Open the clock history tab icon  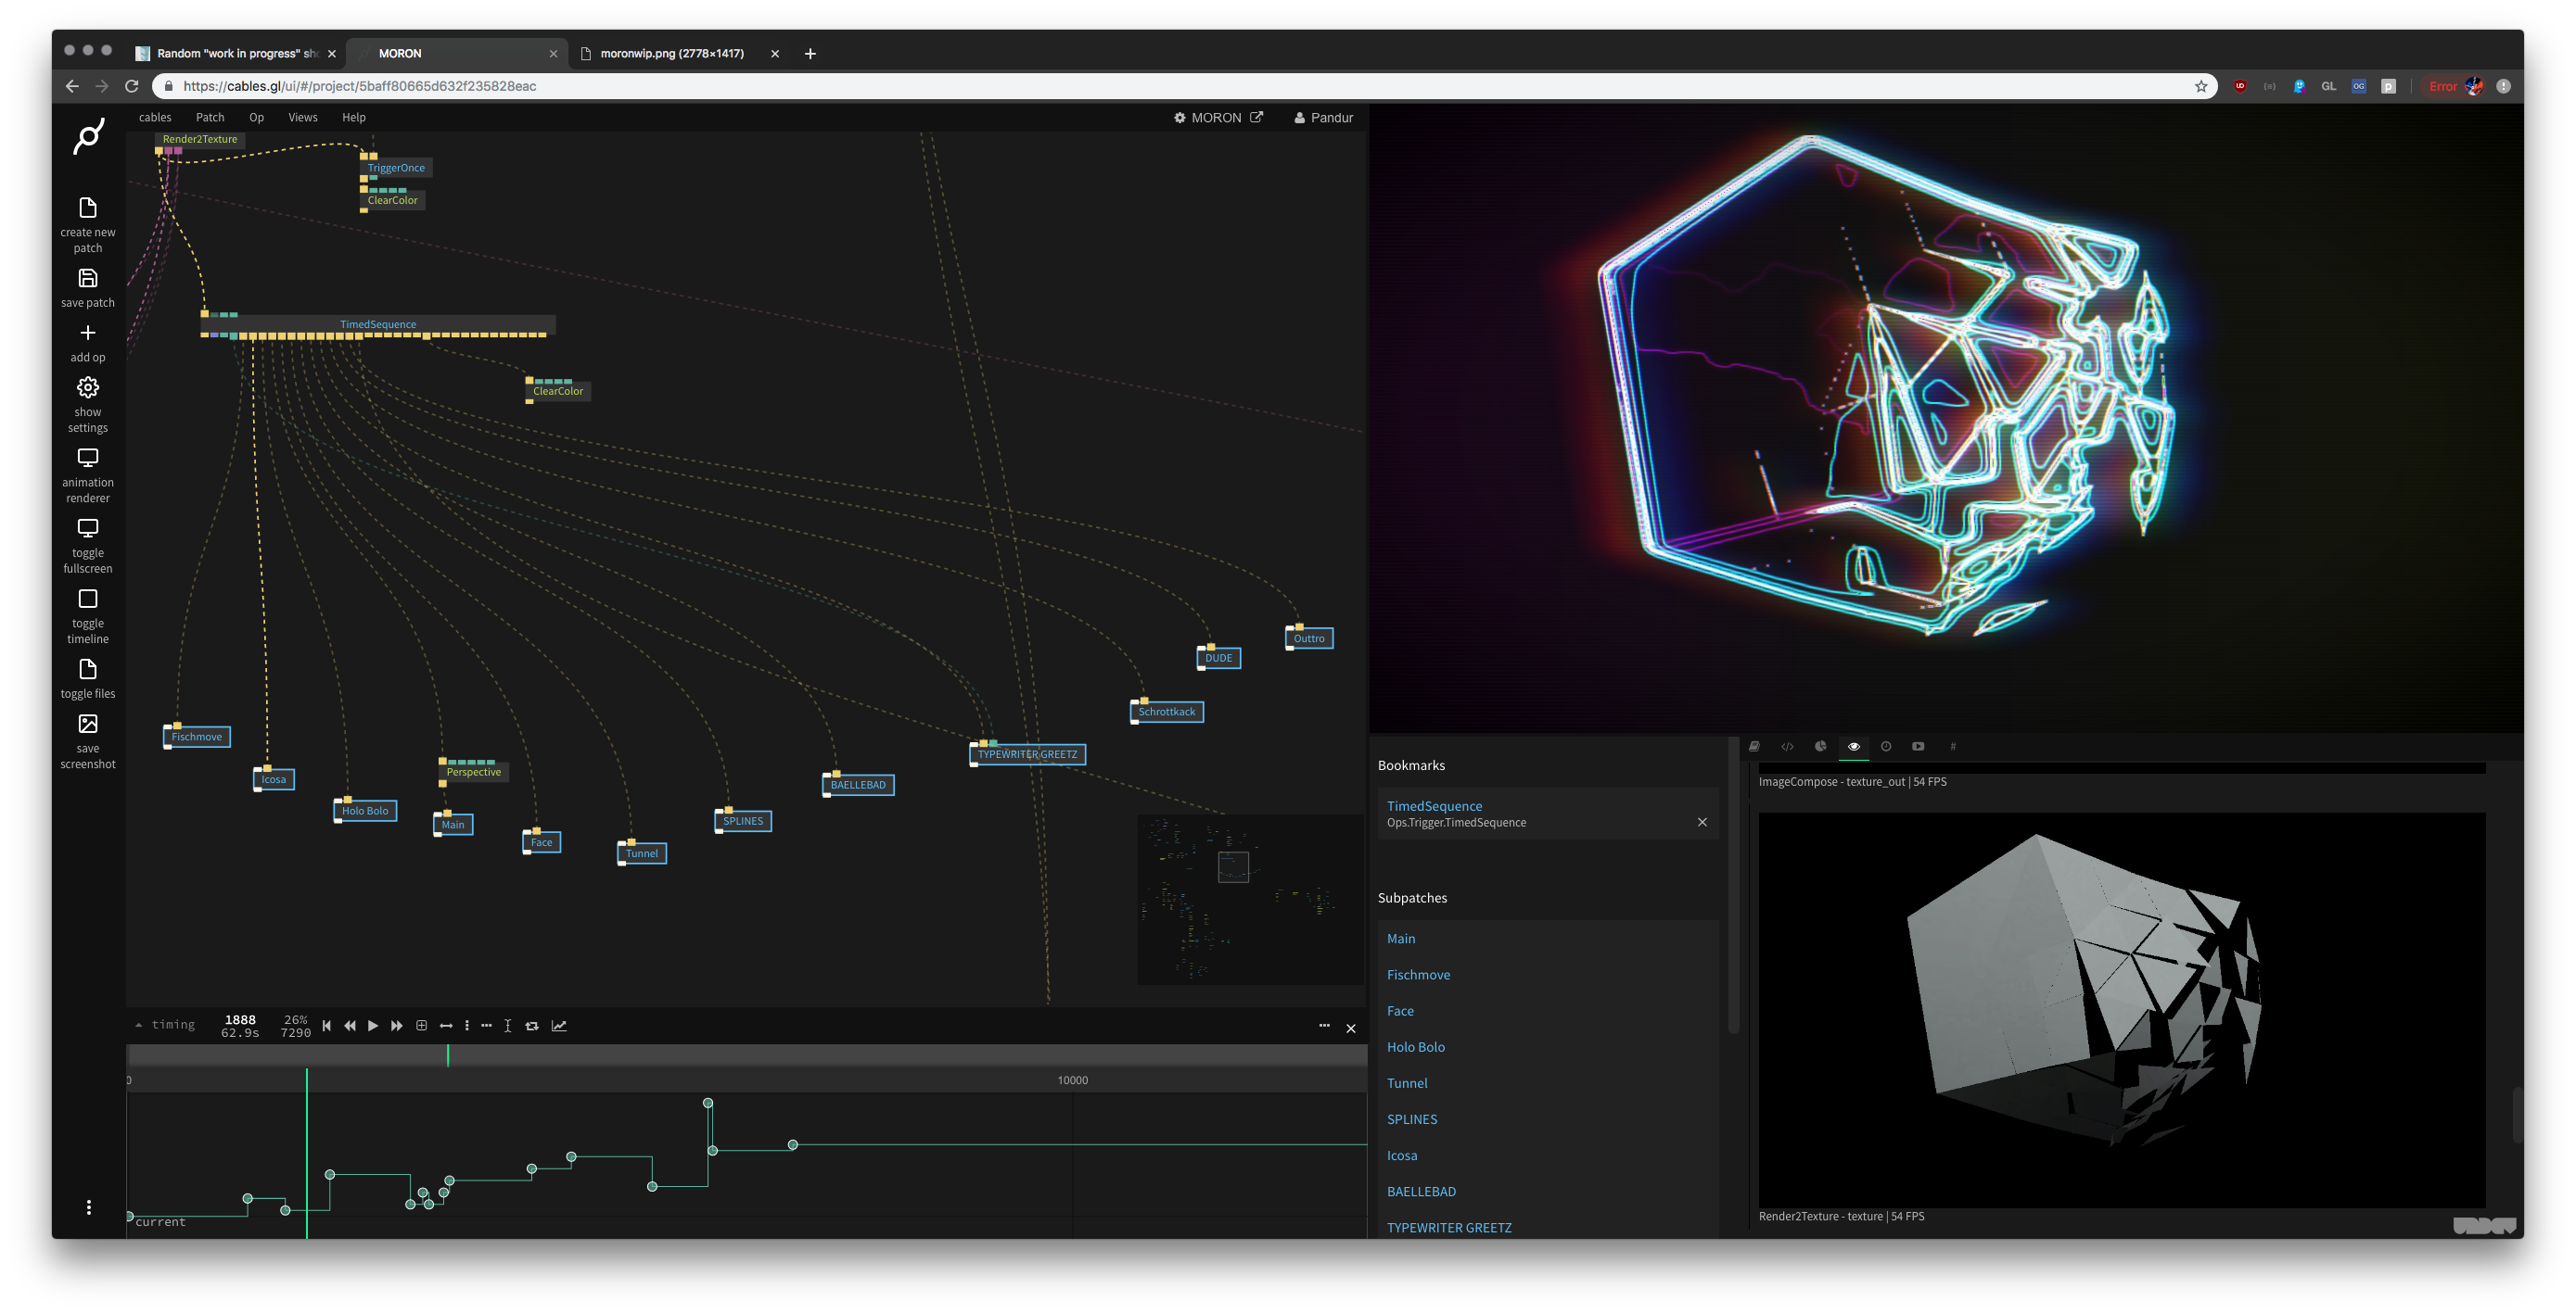pyautogui.click(x=1886, y=747)
